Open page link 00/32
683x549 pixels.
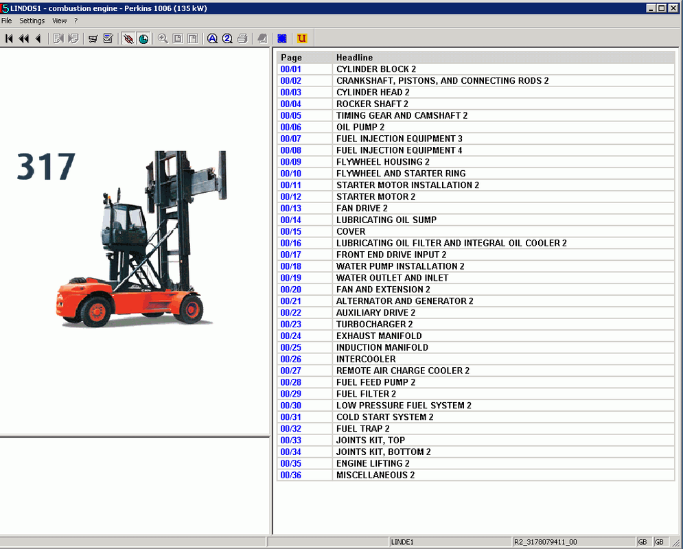(290, 429)
